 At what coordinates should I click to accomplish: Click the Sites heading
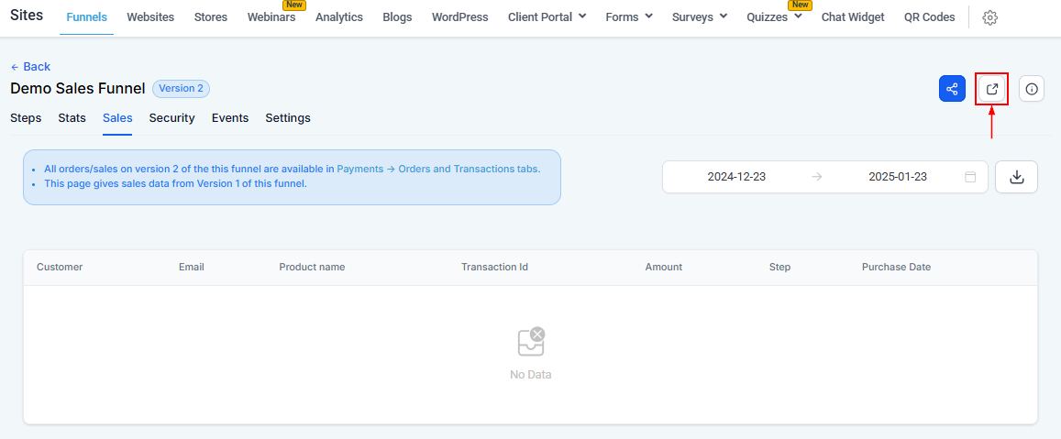point(28,16)
